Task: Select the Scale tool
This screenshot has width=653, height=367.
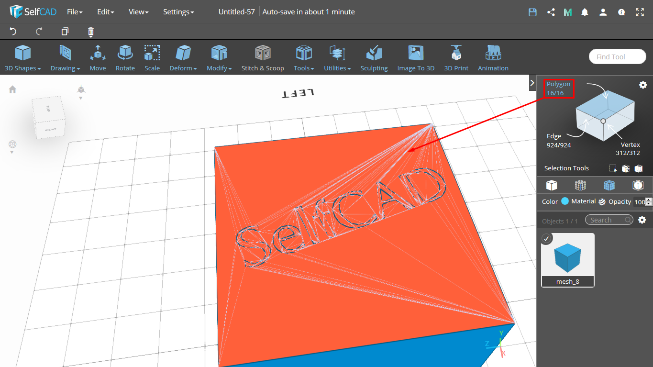Action: [x=152, y=58]
